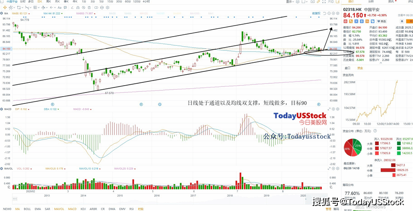
Task: Click the undo arrow on the main chart
Action: tap(325, 13)
